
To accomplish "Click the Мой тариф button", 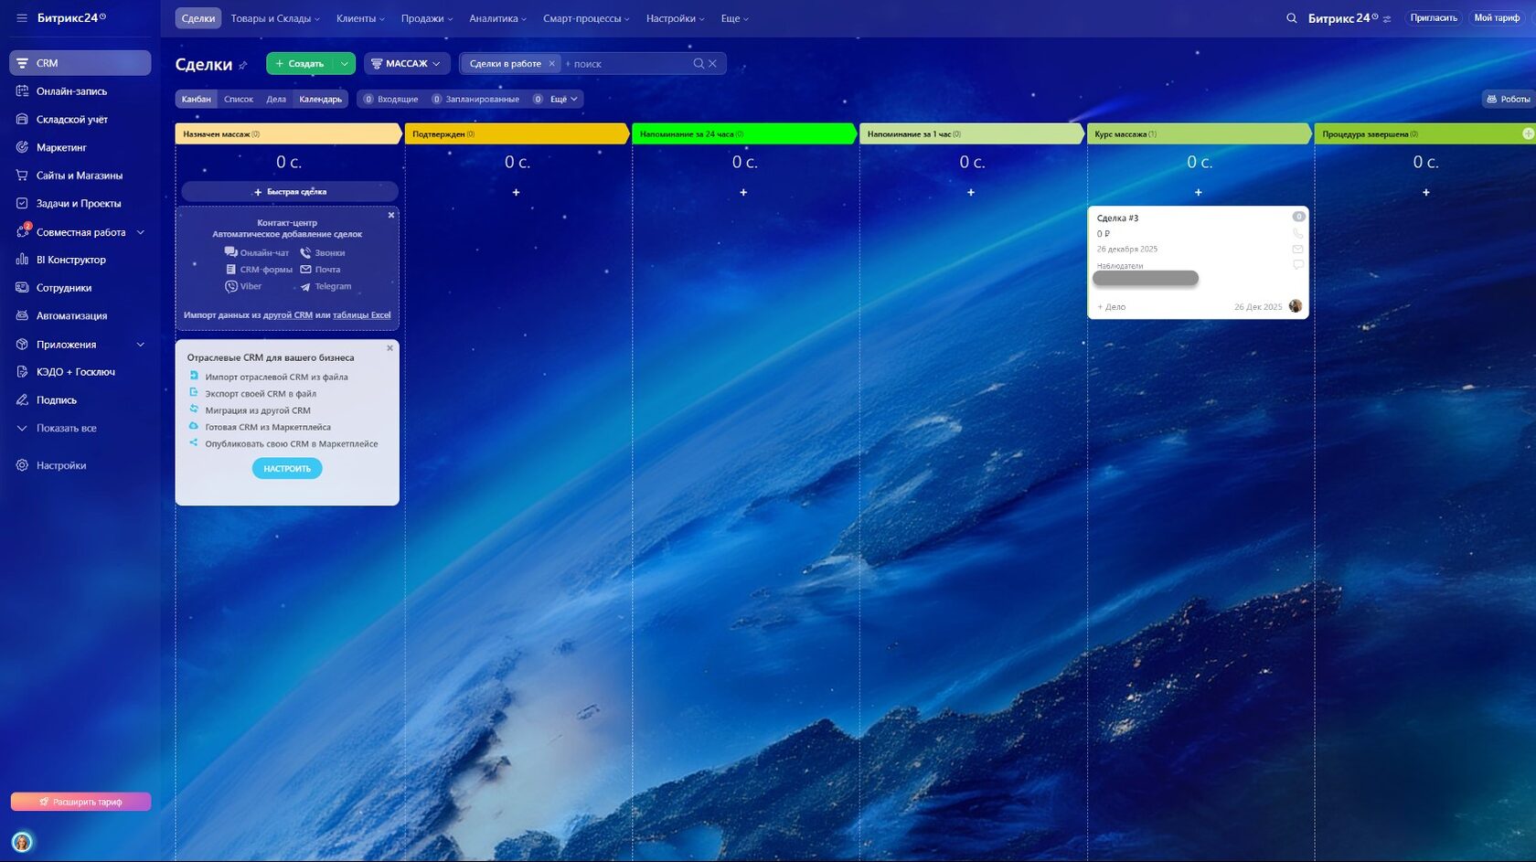I will [x=1497, y=18].
